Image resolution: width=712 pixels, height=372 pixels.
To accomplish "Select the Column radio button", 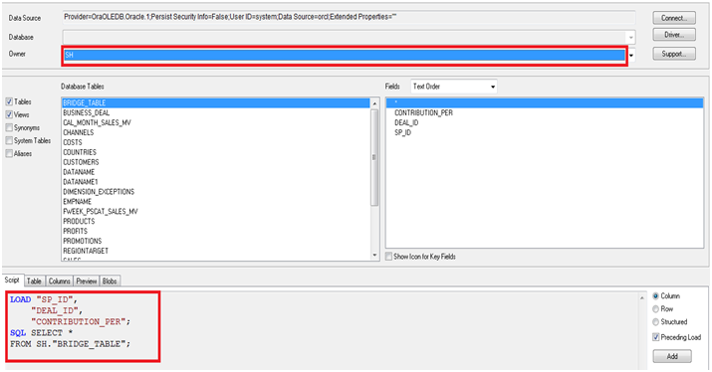I will coord(655,295).
